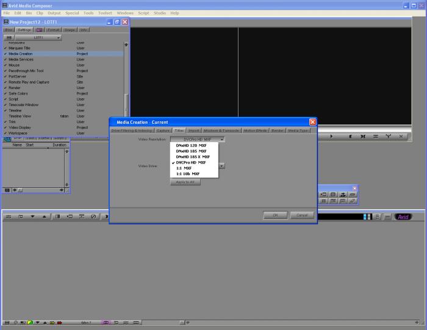Choose DNxHD 185 X MXF from list
This screenshot has height=330, width=427.
coord(193,157)
